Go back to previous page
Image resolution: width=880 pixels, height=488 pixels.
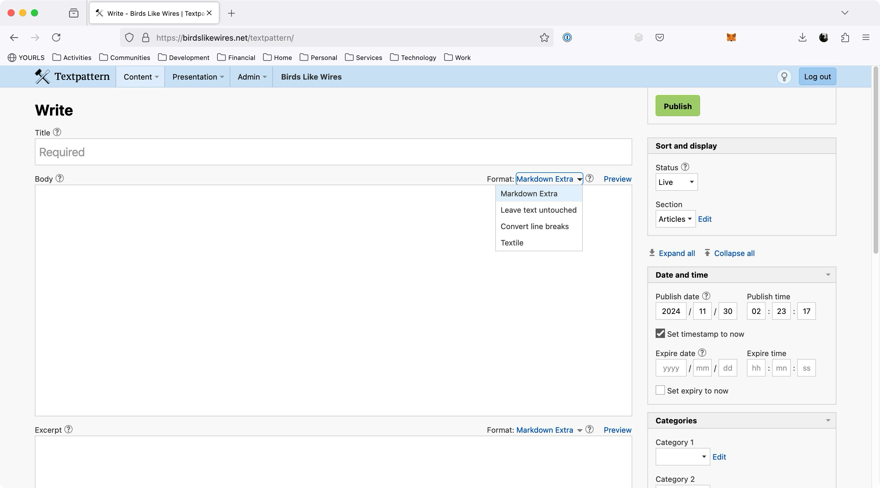click(14, 37)
